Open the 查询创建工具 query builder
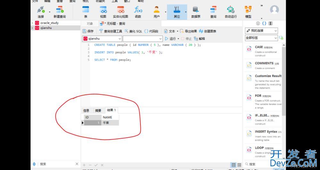This screenshot has height=170, width=320. (x=110, y=31)
